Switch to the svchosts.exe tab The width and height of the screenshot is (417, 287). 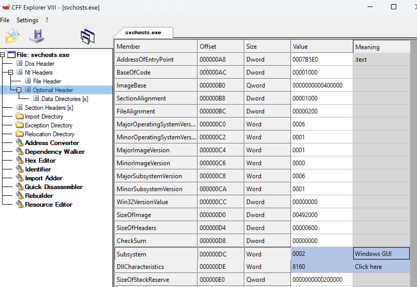point(143,33)
